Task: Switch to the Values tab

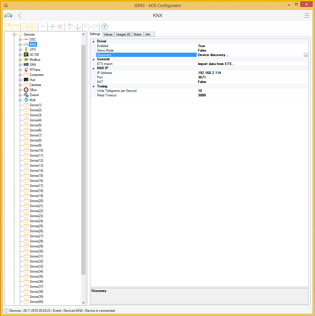Action: pyautogui.click(x=108, y=34)
